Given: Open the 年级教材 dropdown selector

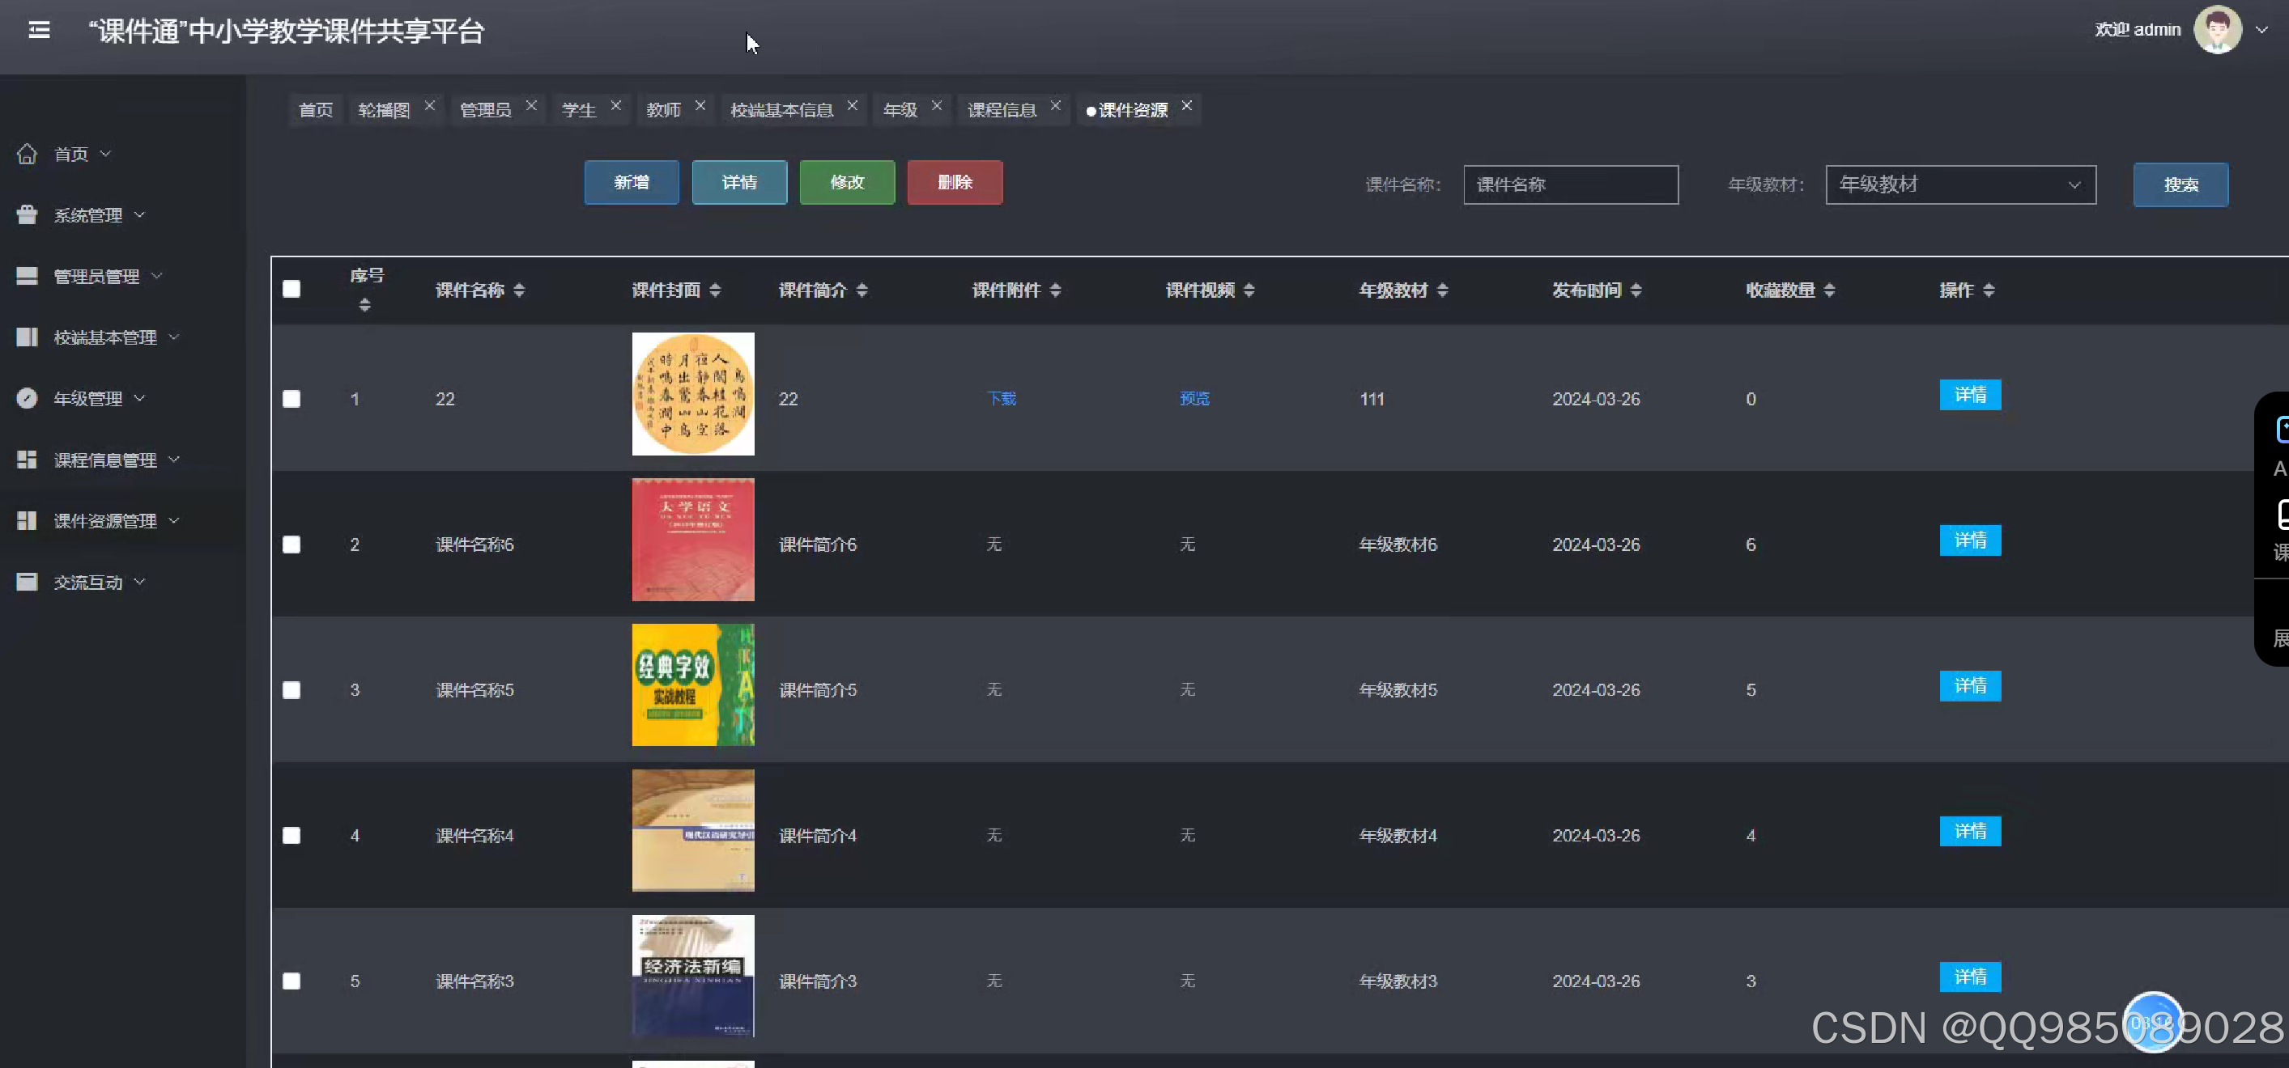Looking at the screenshot, I should click(1960, 184).
